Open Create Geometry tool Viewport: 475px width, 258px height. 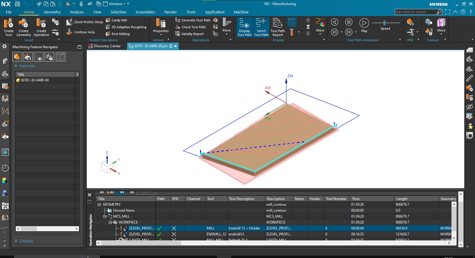point(23,27)
